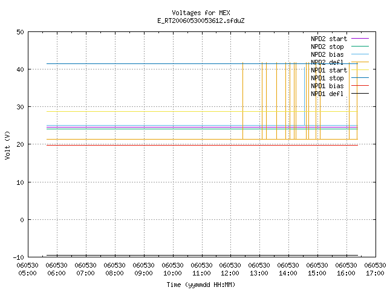Click the y-axis tick value -10
Viewport: 387px width, 290px height.
pos(19,257)
